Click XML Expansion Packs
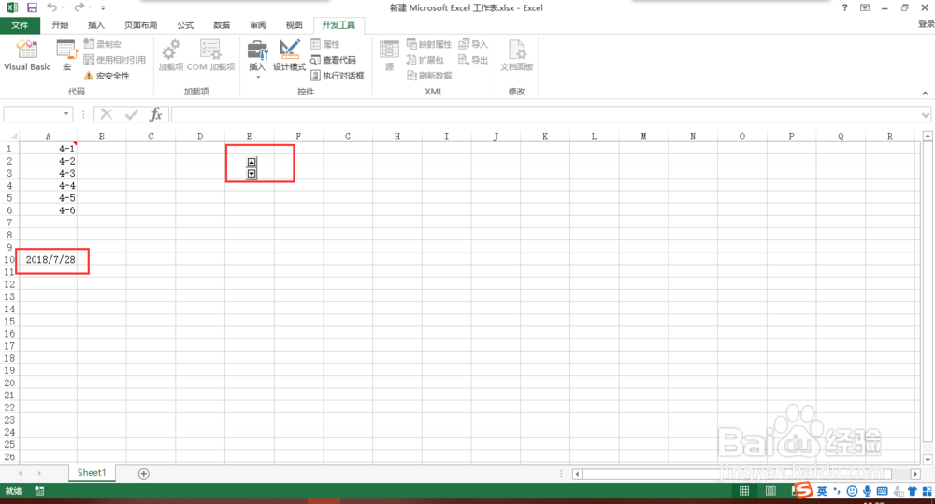 pos(424,60)
